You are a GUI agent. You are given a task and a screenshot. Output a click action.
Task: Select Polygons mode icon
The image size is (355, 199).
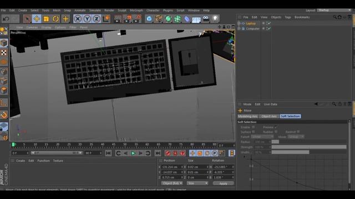[4, 91]
